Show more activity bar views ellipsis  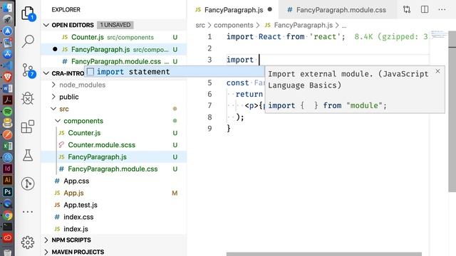point(28,212)
